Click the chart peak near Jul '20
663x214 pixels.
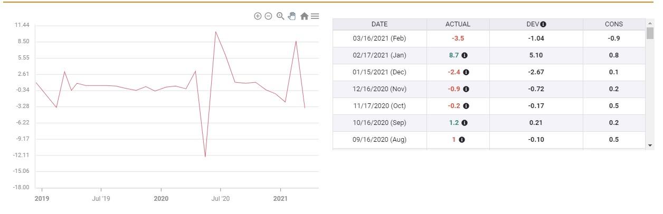click(215, 32)
